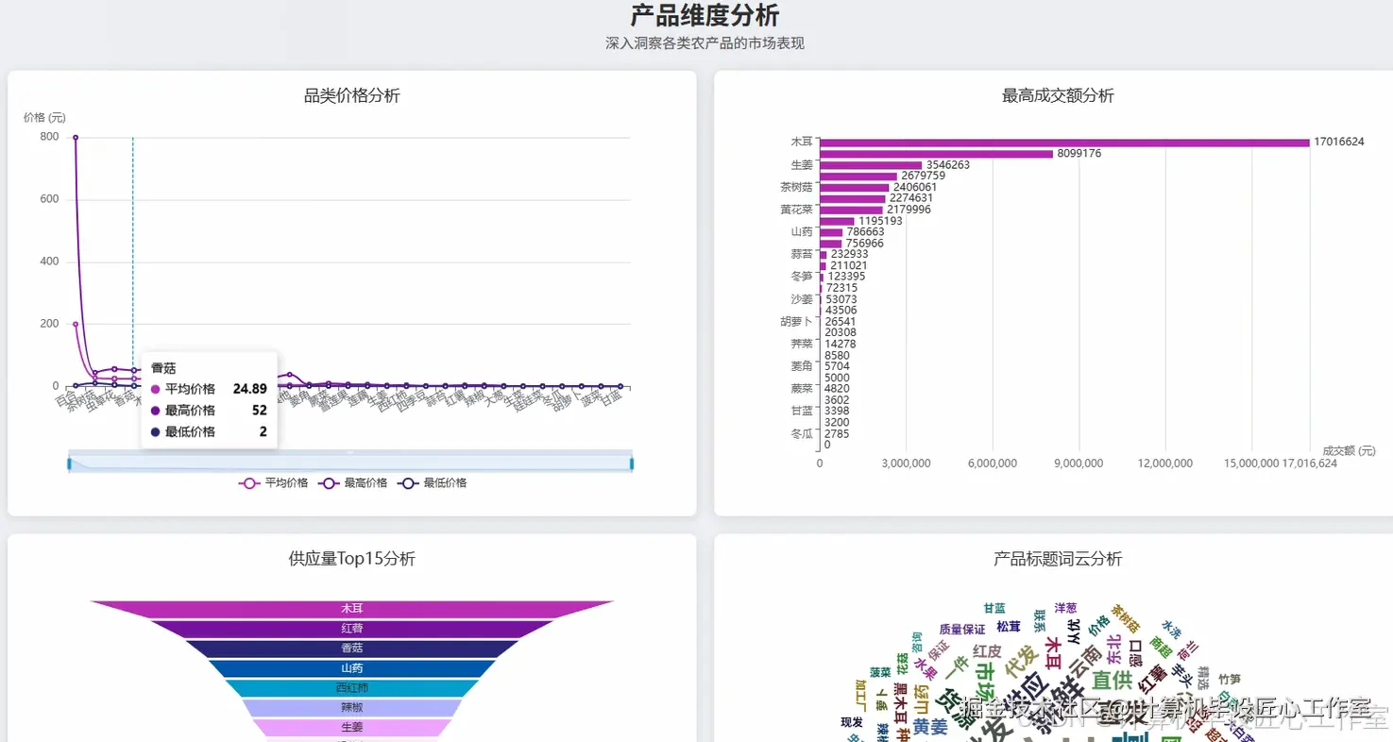Click the 蒜苔 y-axis label in bar chart
This screenshot has width=1393, height=742.
pyautogui.click(x=801, y=254)
